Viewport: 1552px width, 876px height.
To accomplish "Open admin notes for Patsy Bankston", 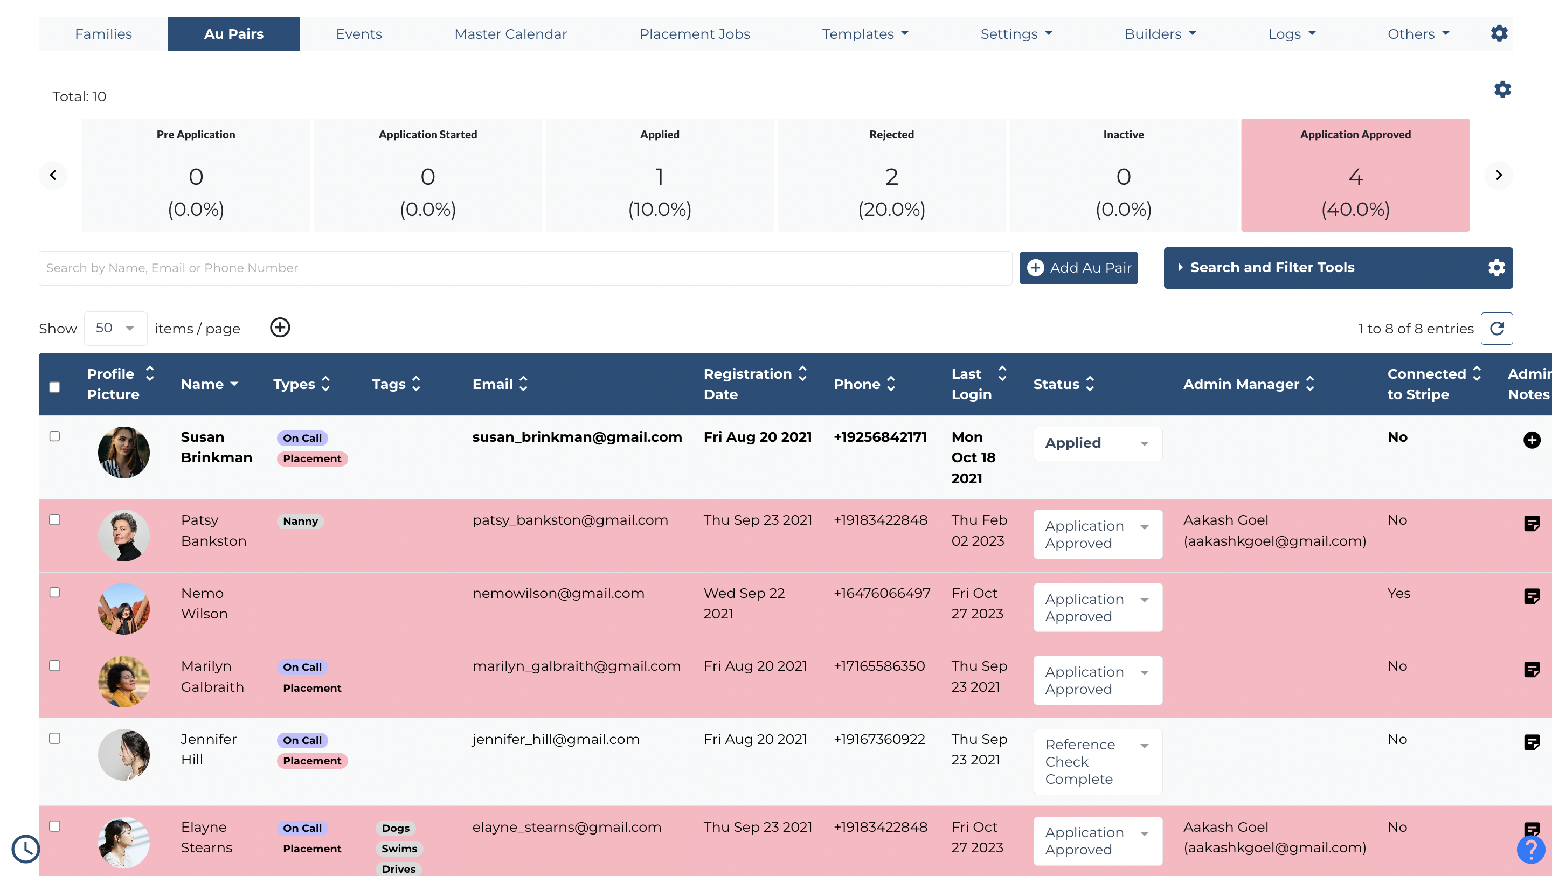I will 1531,524.
